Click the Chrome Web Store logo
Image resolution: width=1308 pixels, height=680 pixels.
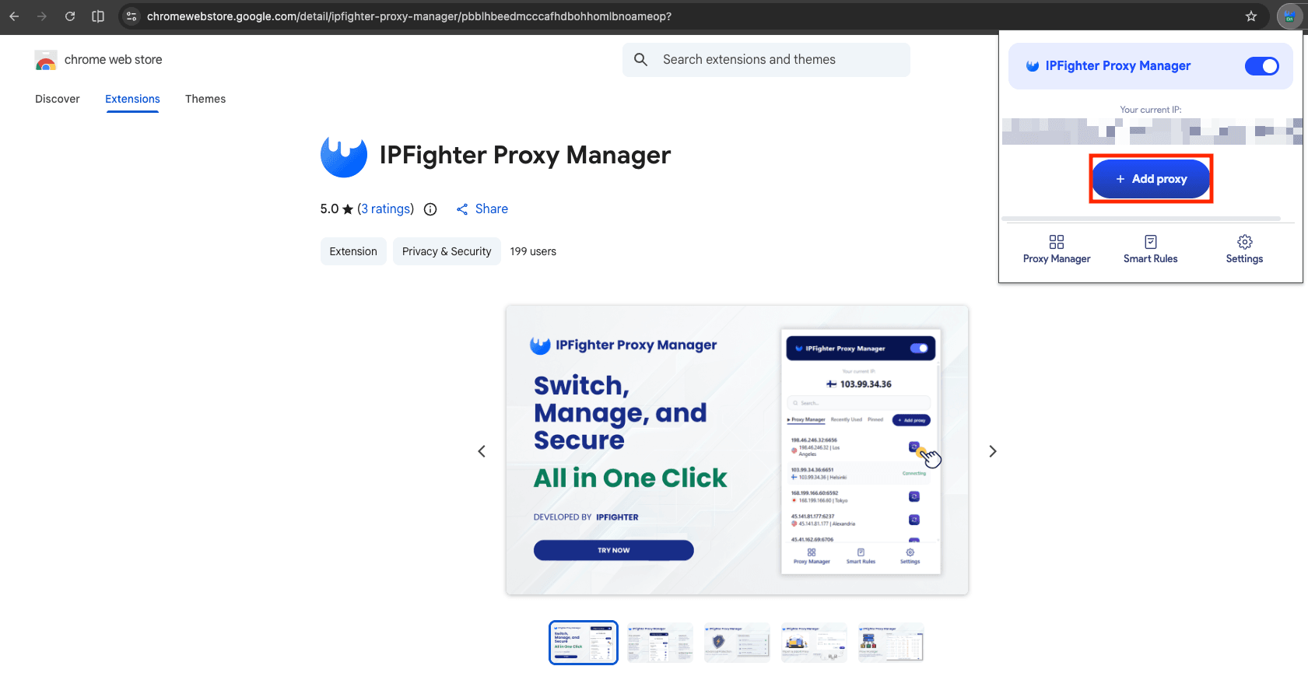[46, 60]
